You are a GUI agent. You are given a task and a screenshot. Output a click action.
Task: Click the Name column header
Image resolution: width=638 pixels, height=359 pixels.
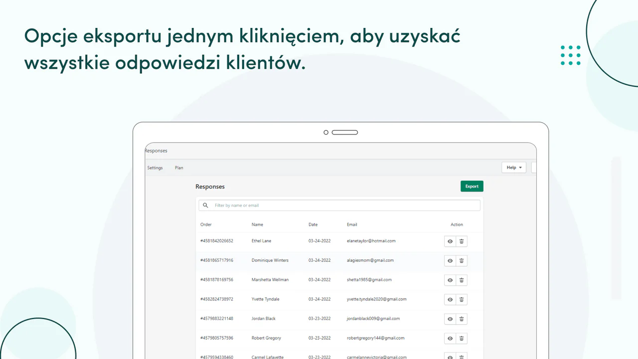257,225
